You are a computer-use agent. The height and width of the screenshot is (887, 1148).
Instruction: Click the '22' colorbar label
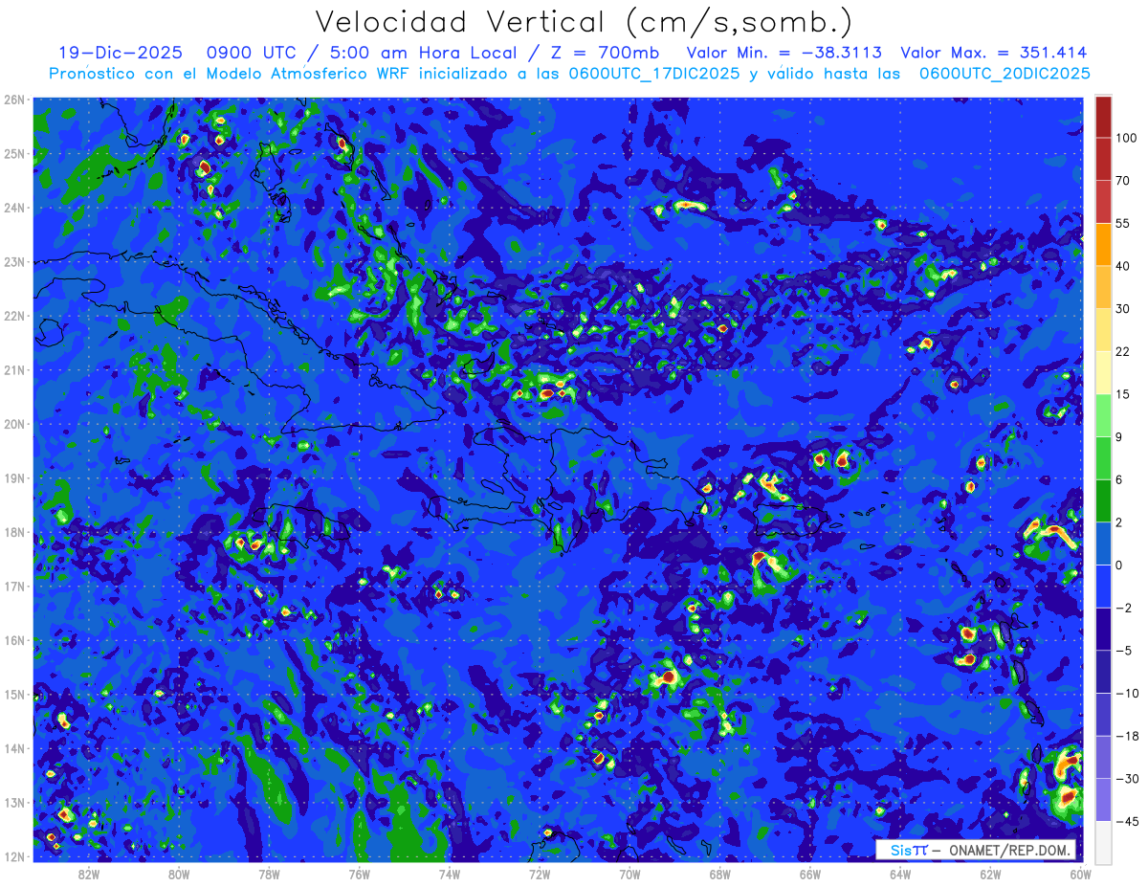tap(1123, 351)
